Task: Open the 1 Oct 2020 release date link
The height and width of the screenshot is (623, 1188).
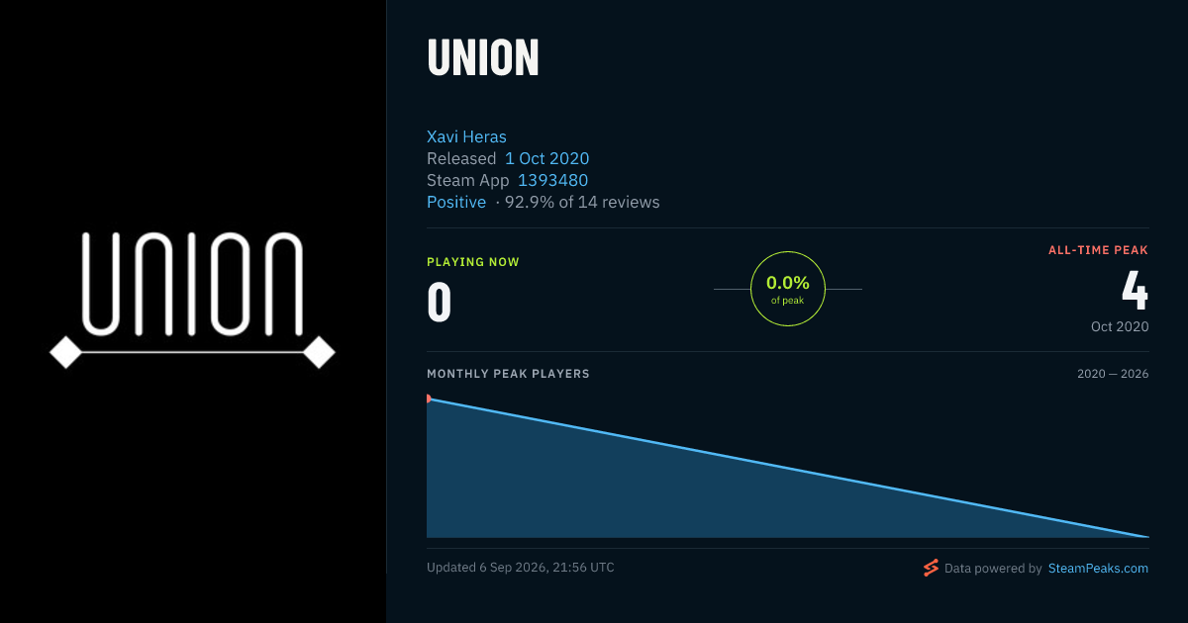Action: (x=546, y=158)
